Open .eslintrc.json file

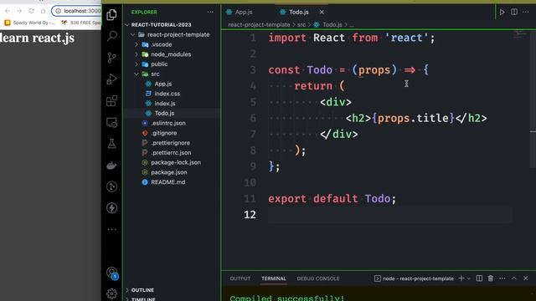(x=168, y=123)
